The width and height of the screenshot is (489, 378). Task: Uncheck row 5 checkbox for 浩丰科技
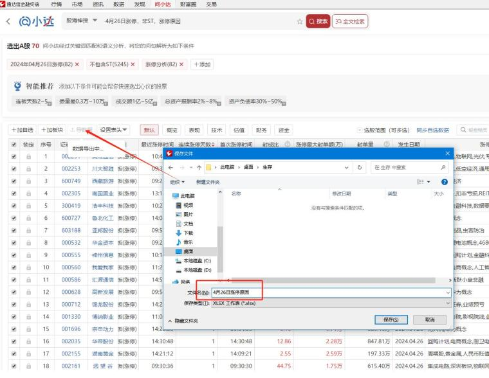(x=14, y=206)
